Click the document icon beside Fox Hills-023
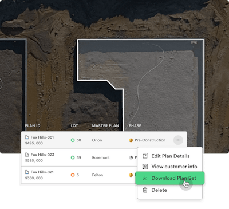This screenshot has height=209, width=229. coord(27,155)
